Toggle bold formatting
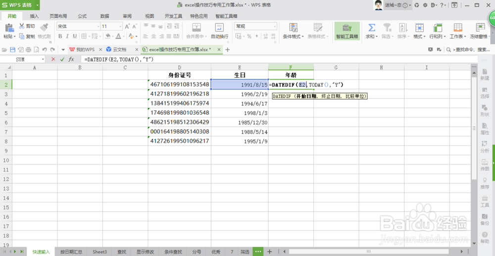The image size is (495, 256). point(60,36)
